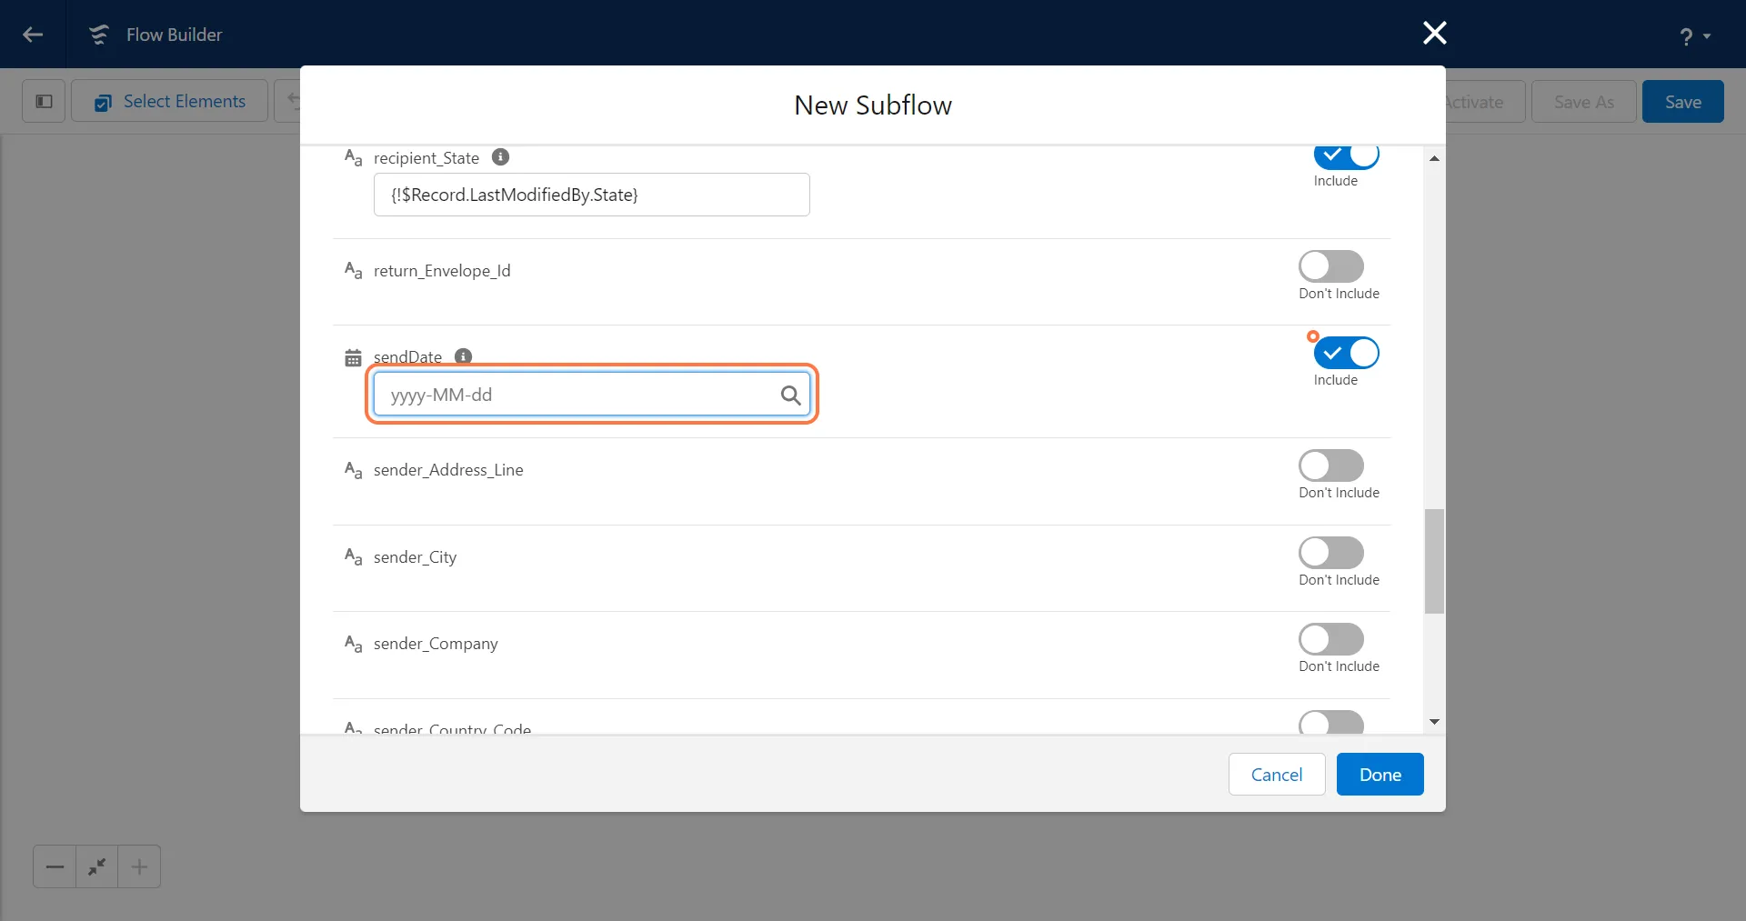Click the search magnifier in sendDate field
Viewport: 1746px width, 921px height.
790,395
